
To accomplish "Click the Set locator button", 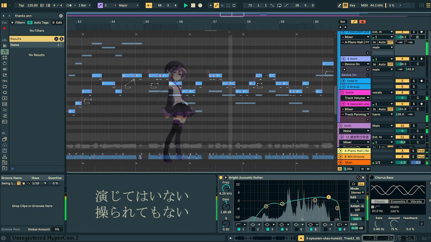I will pos(343,22).
